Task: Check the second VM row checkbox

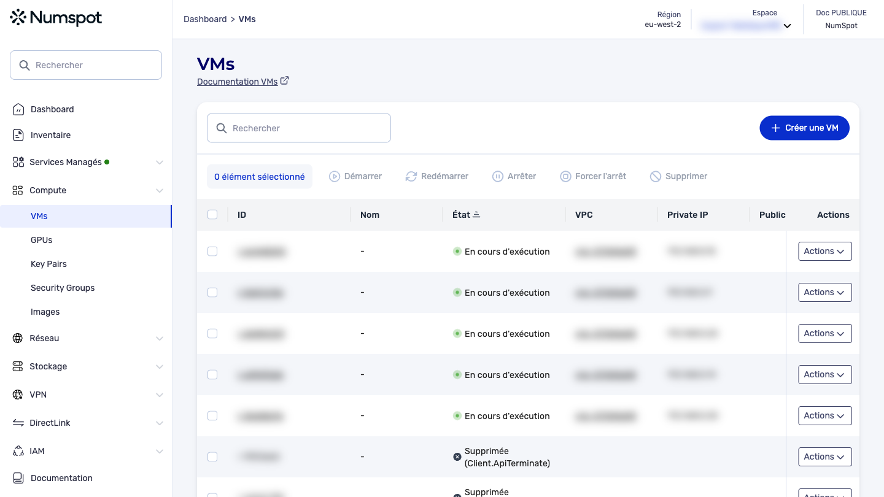Action: coord(212,293)
